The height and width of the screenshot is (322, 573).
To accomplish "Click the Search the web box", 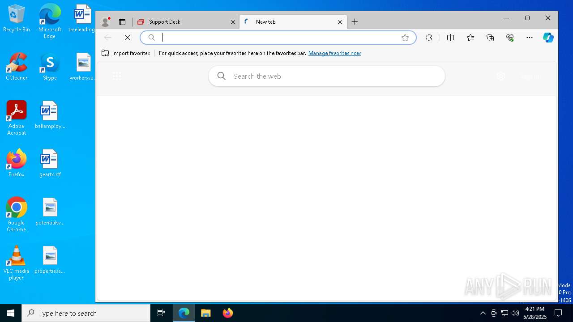I will pos(327,76).
